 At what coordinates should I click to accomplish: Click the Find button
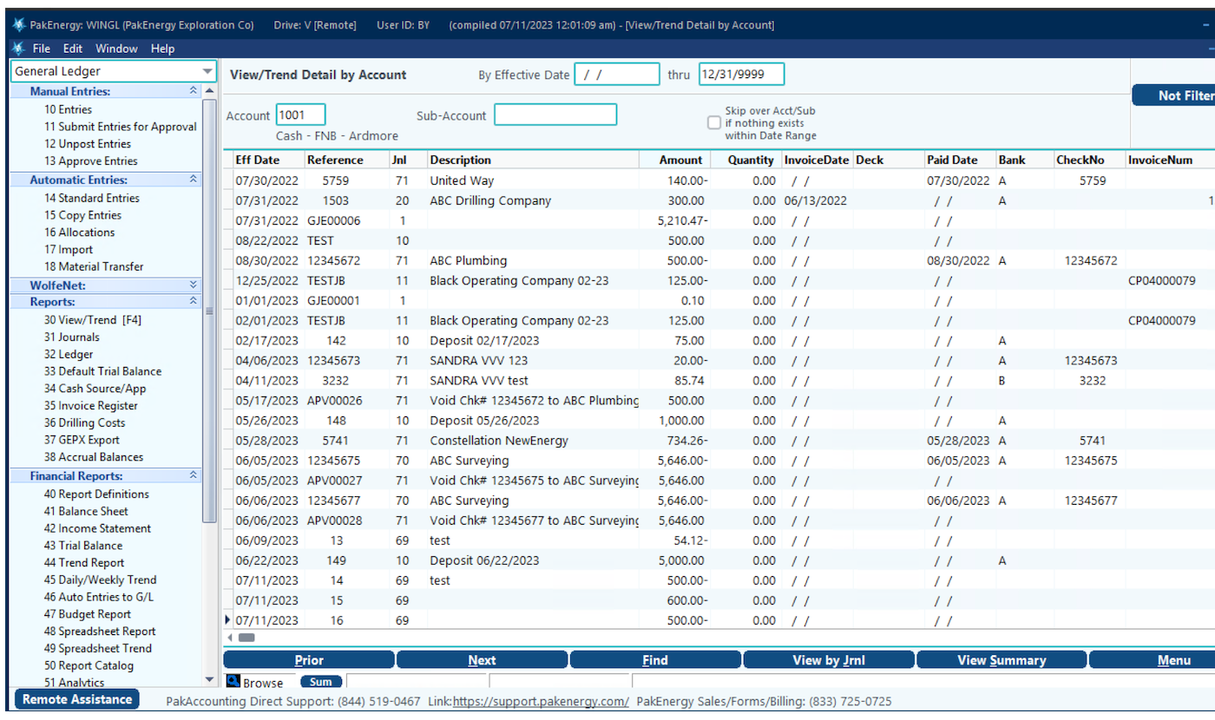pyautogui.click(x=654, y=659)
